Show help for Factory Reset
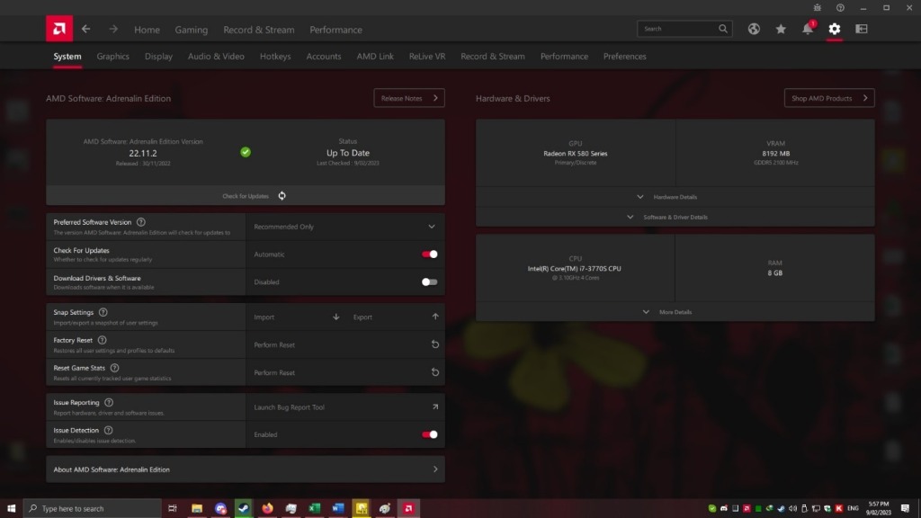 coord(103,340)
